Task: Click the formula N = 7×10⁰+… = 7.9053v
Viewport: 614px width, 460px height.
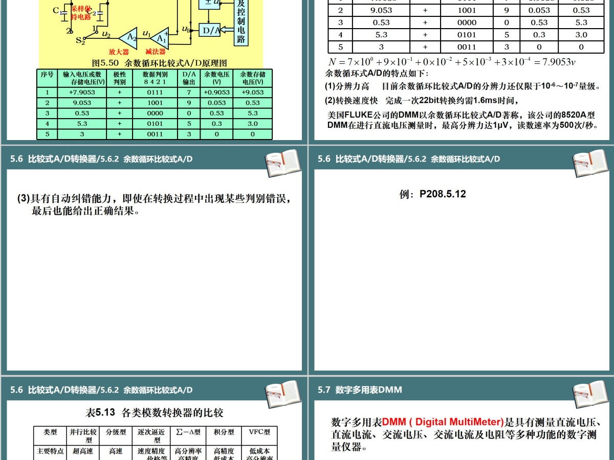Action: (451, 61)
